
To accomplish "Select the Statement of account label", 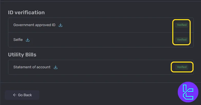I will tap(32, 67).
